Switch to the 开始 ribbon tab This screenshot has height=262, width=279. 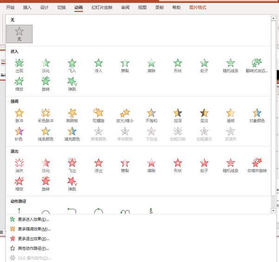pyautogui.click(x=10, y=7)
